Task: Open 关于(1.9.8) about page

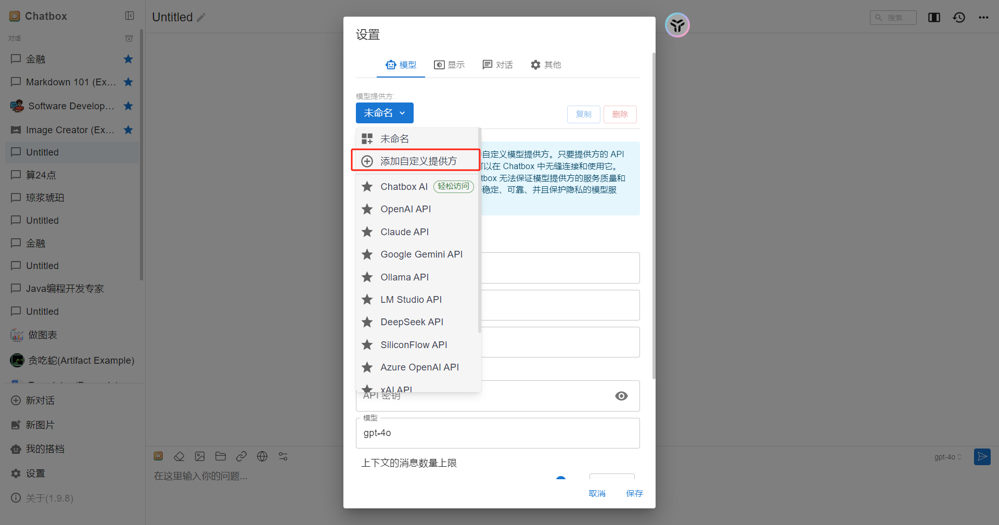Action: click(x=72, y=498)
